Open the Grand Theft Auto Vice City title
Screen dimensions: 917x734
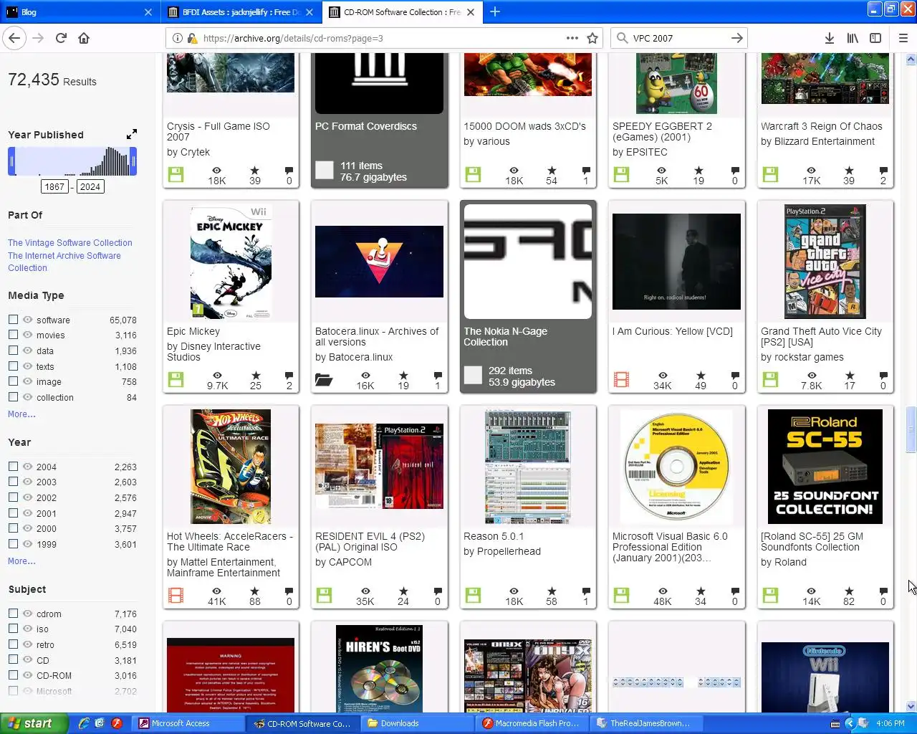coord(821,336)
